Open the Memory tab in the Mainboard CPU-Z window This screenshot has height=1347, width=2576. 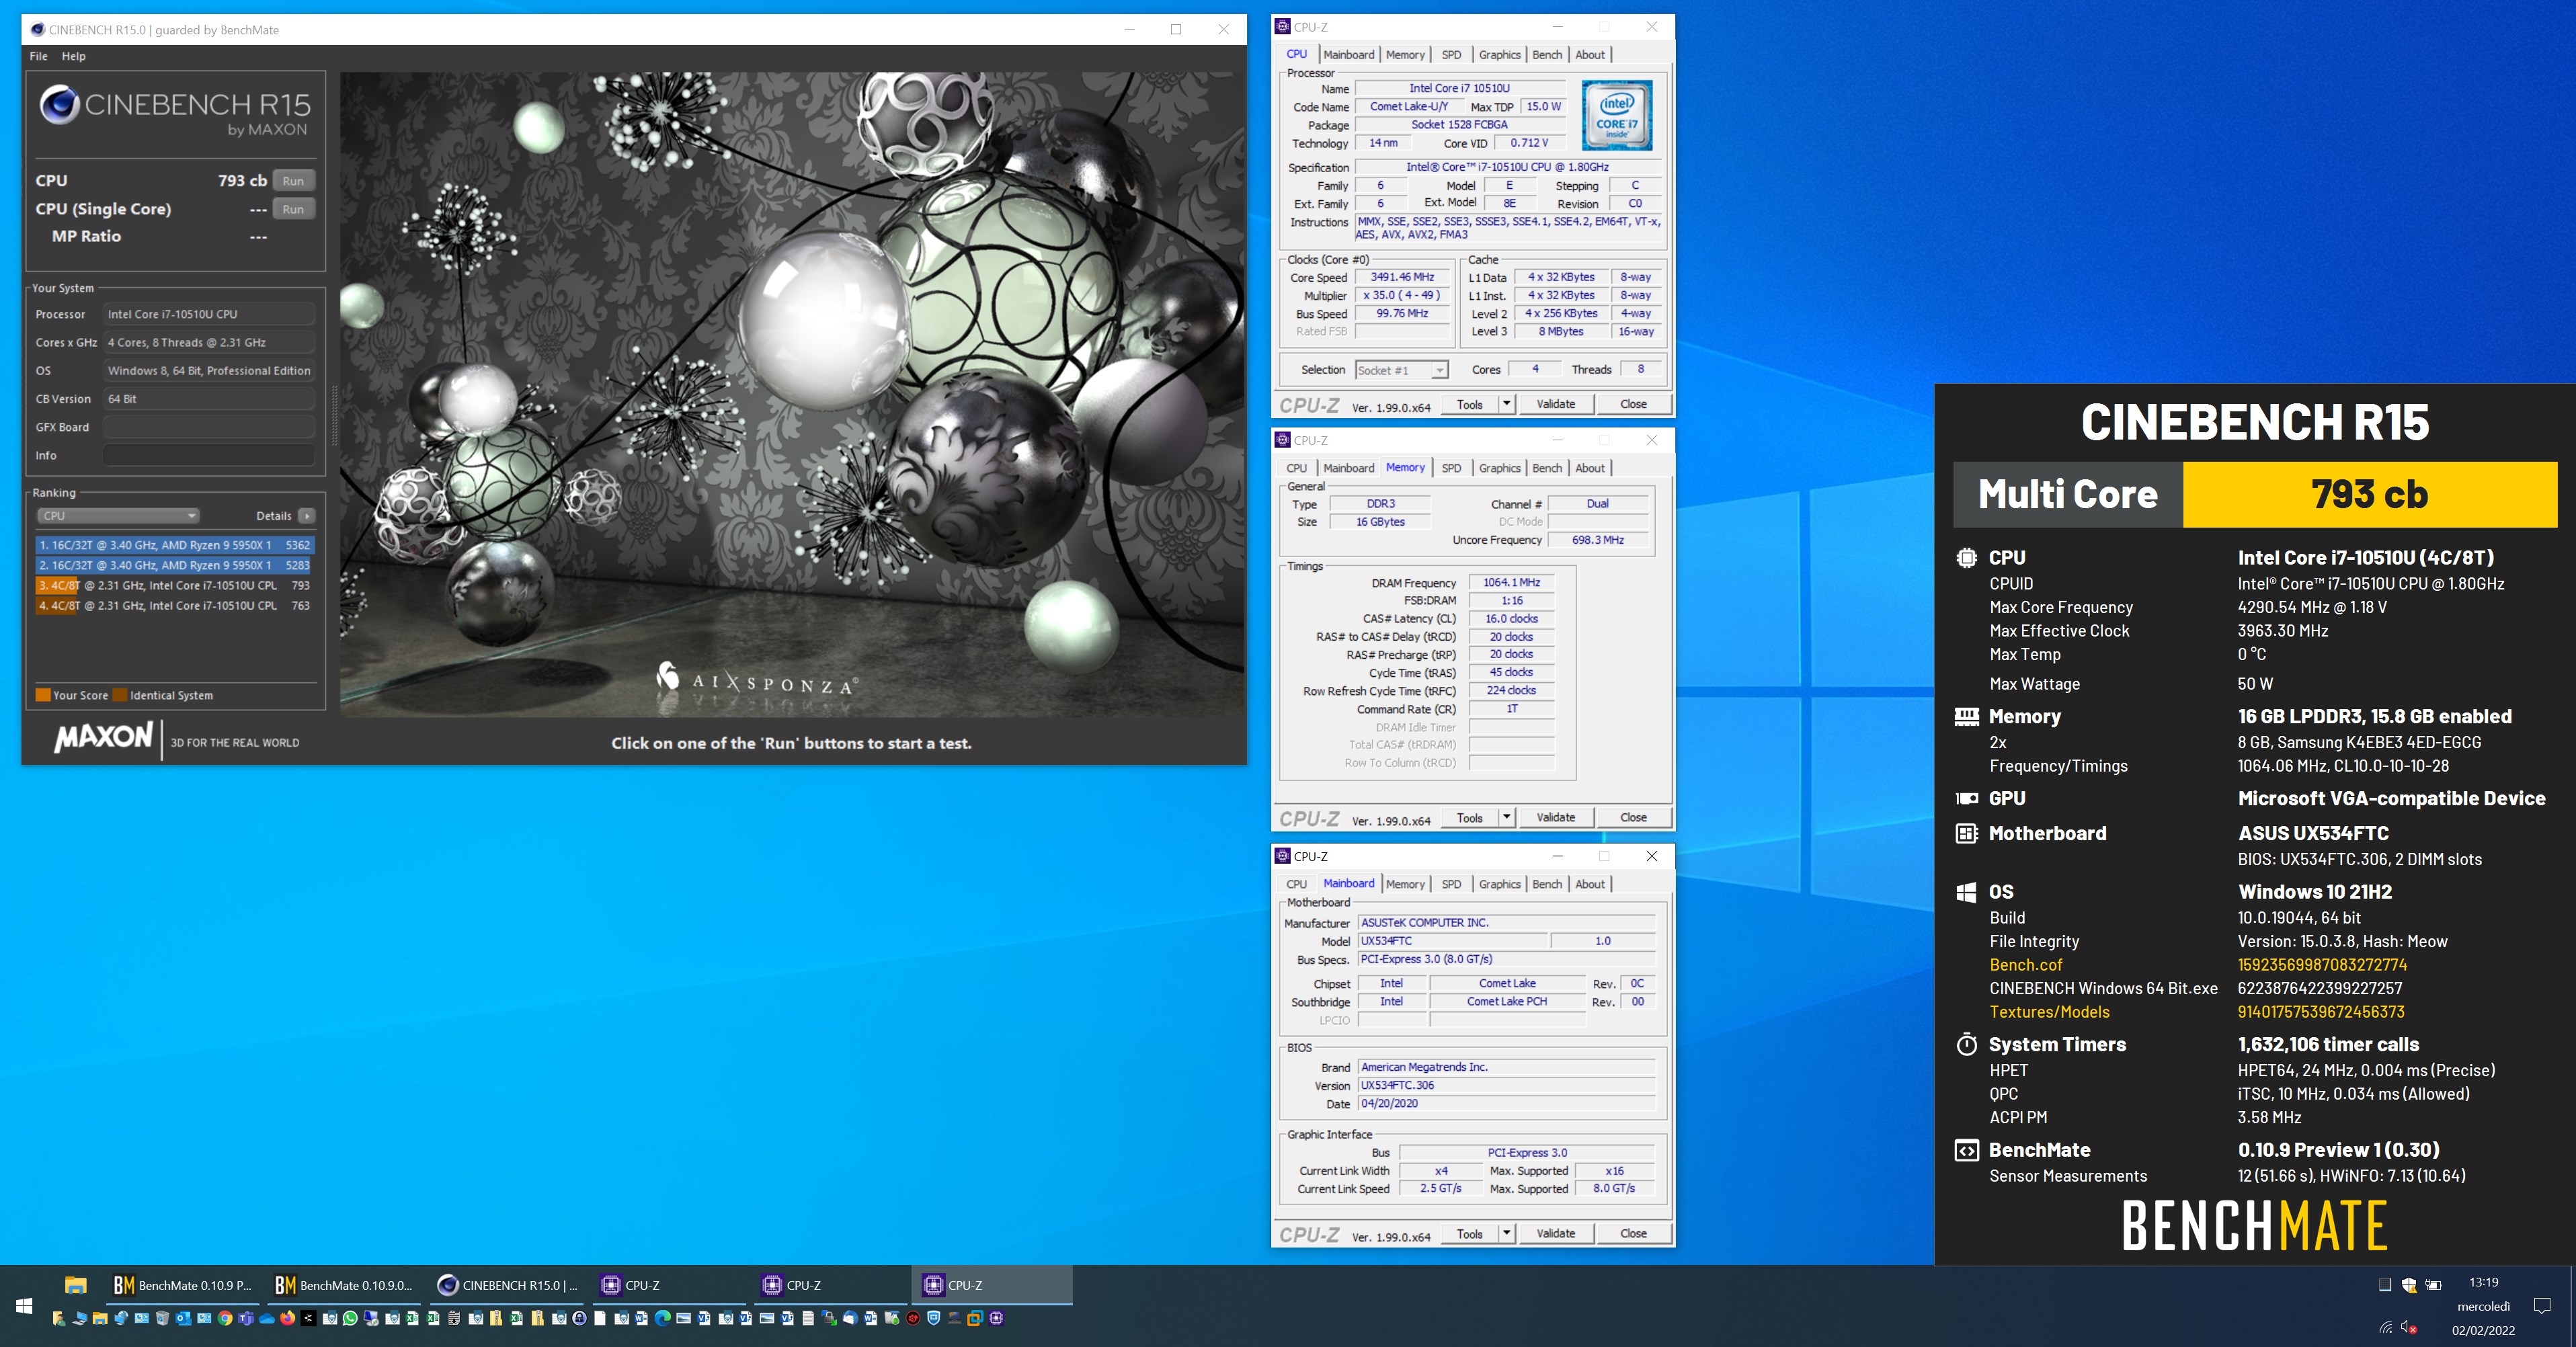pos(1405,884)
